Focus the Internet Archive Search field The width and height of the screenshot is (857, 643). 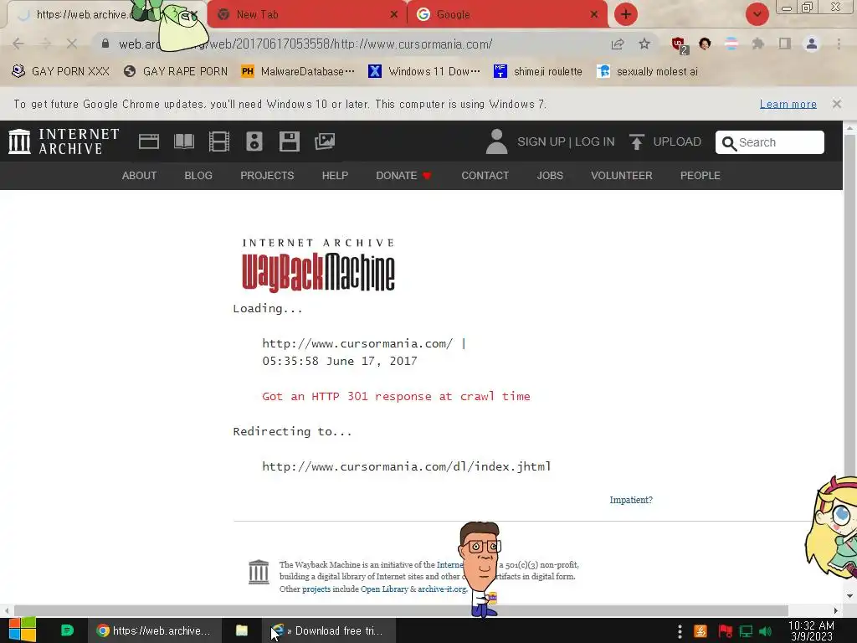pyautogui.click(x=770, y=142)
